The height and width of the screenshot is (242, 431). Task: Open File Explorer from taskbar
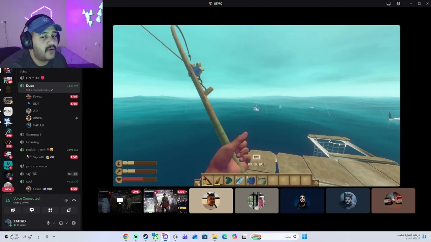(215, 237)
